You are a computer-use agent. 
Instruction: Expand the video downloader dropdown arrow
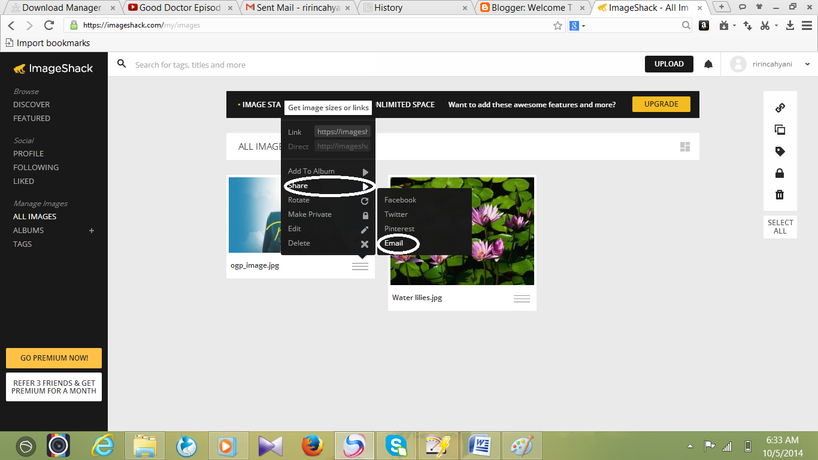click(x=734, y=26)
